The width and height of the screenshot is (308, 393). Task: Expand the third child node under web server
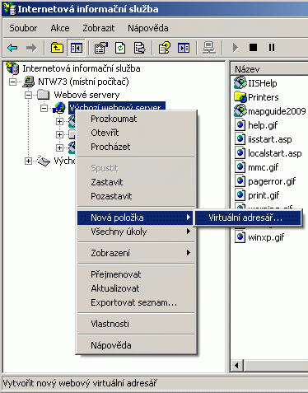[59, 147]
